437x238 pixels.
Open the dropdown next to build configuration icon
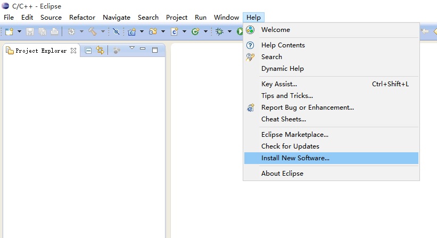click(x=81, y=31)
